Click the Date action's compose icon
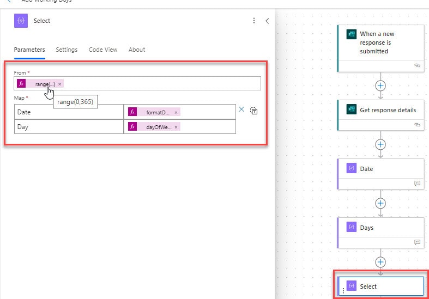429x299 pixels. point(352,168)
